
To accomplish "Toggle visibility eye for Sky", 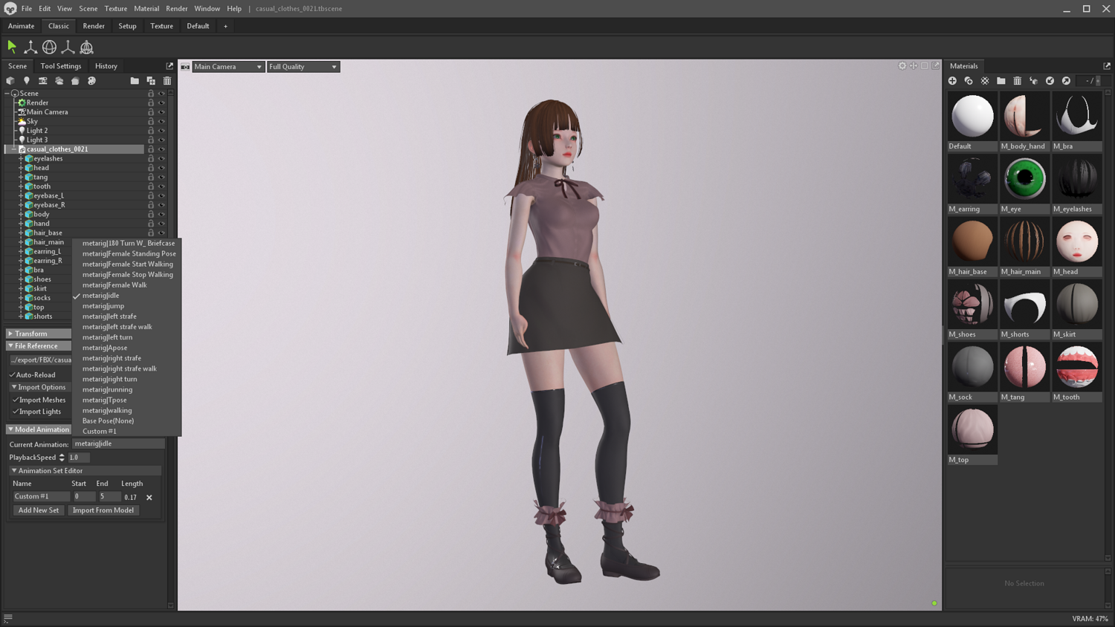I will click(161, 121).
